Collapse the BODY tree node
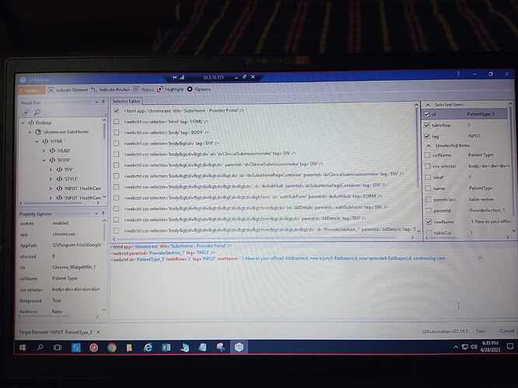Screen dimensions: 518x388 point(44,160)
